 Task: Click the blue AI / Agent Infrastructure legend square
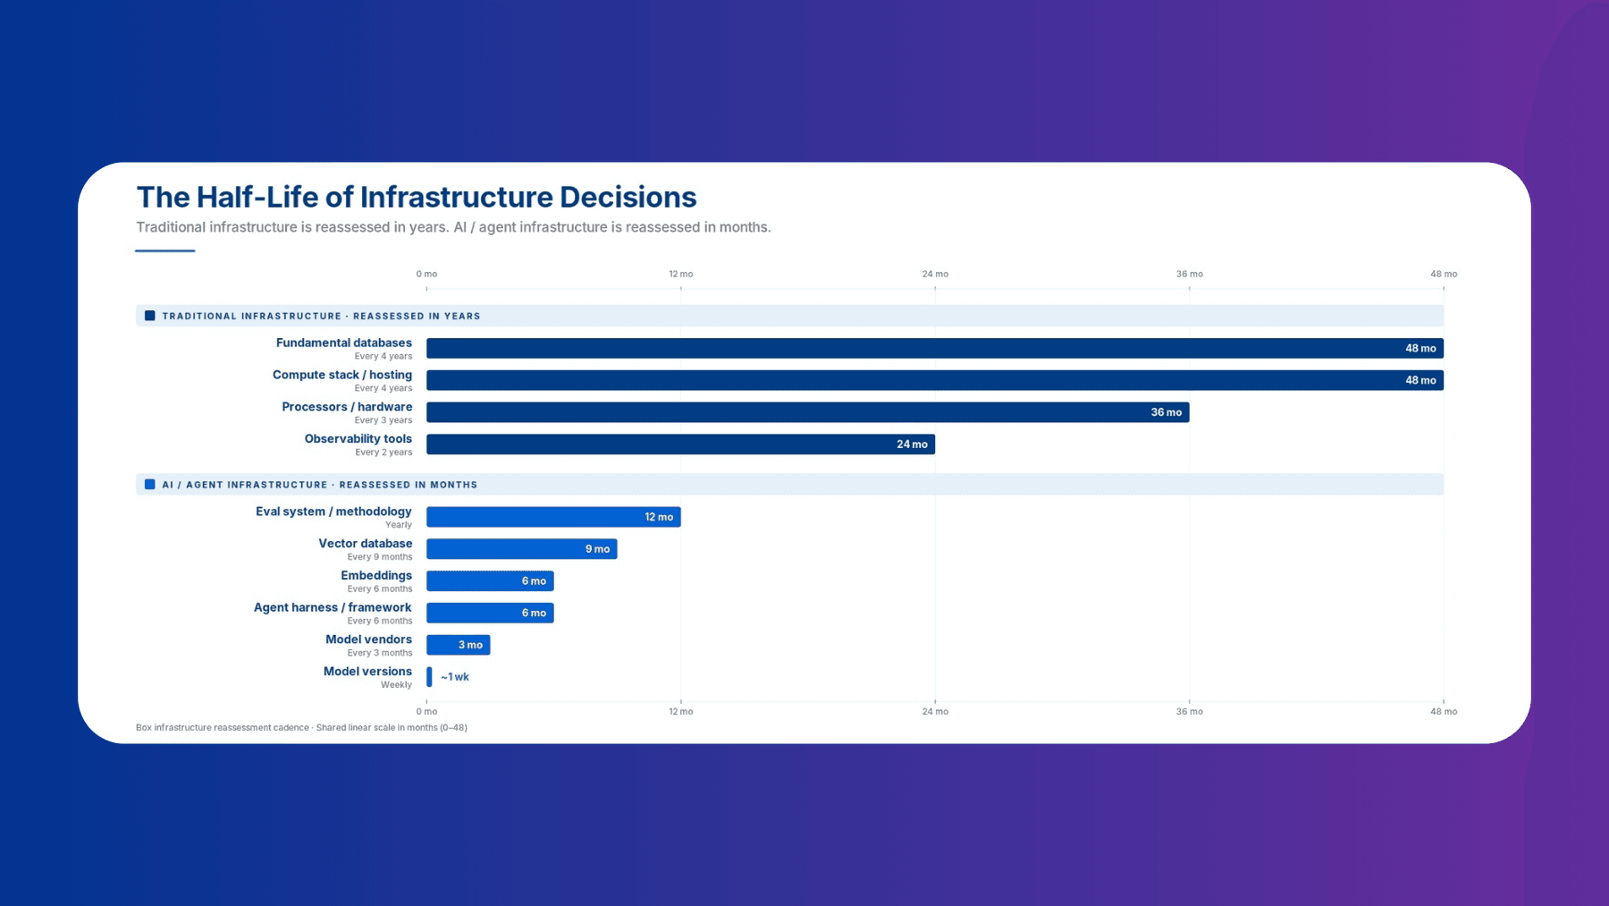150,485
